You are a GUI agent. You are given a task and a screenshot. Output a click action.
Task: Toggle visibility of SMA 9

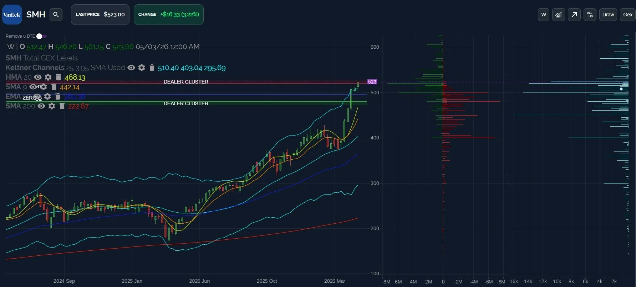tap(33, 87)
